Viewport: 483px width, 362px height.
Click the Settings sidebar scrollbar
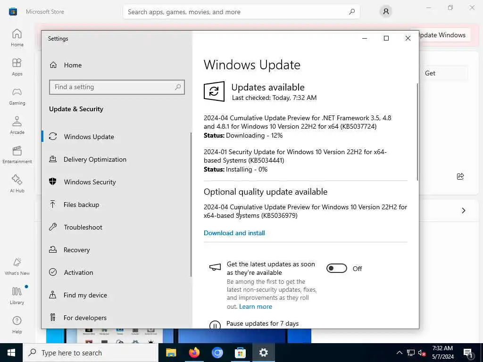(191, 205)
